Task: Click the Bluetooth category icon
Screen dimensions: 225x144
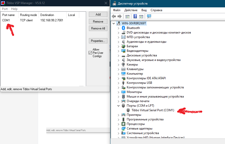Action: (123, 28)
